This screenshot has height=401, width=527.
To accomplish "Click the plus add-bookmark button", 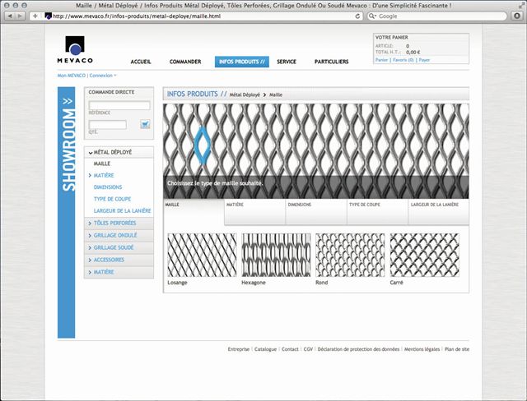I will point(35,16).
